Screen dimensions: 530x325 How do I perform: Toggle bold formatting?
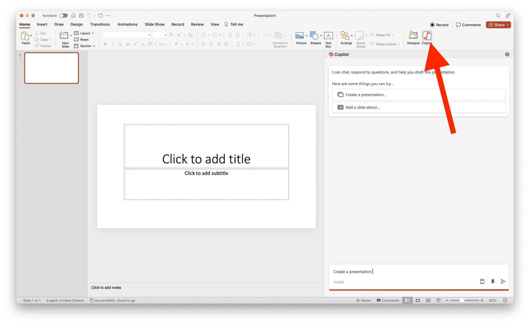(105, 44)
